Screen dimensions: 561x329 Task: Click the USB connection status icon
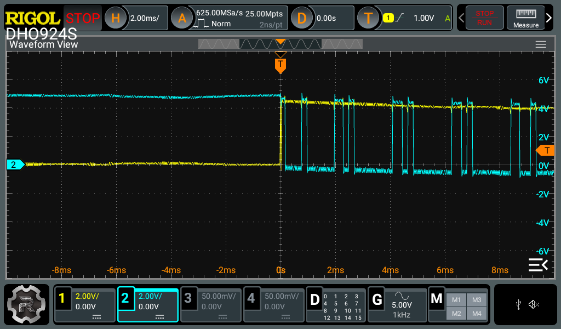click(518, 304)
